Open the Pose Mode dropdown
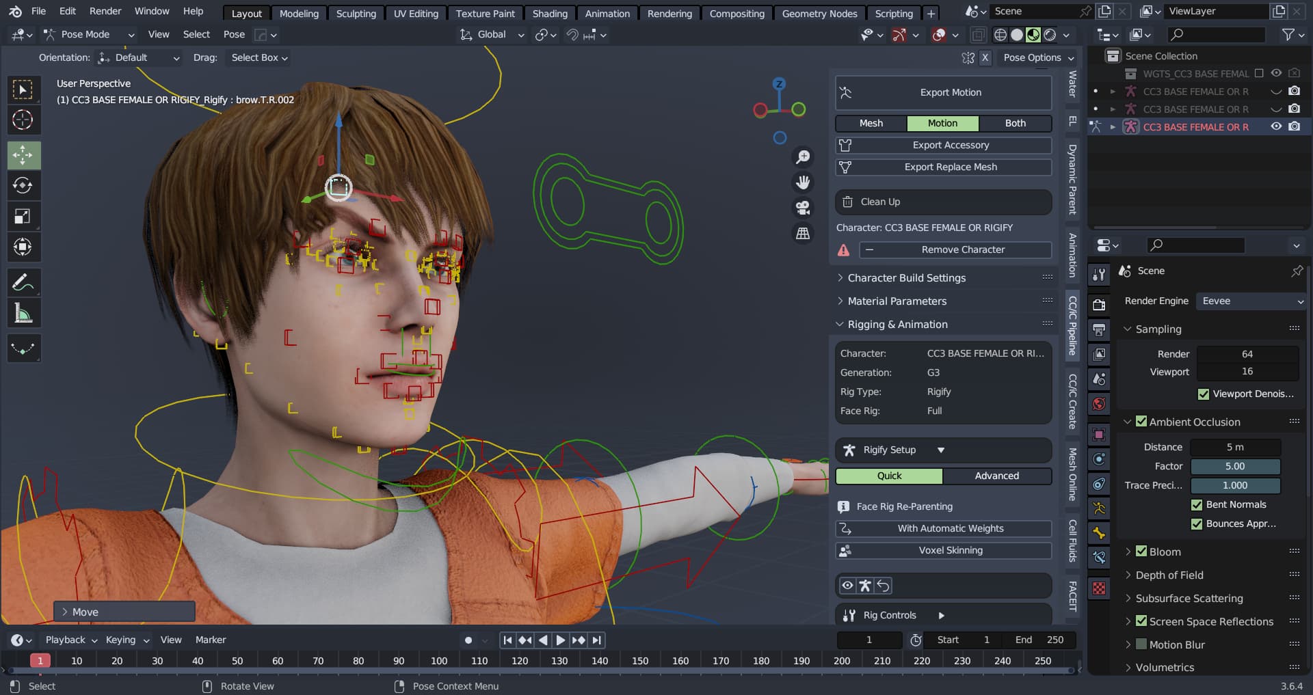Image resolution: width=1313 pixels, height=695 pixels. coord(89,35)
